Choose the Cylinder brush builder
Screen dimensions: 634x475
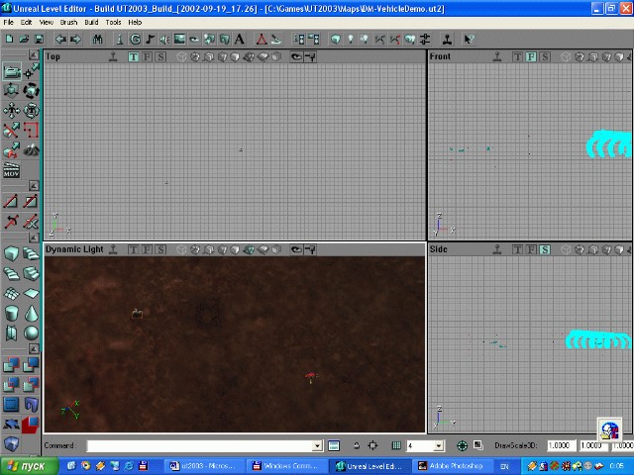coord(12,313)
